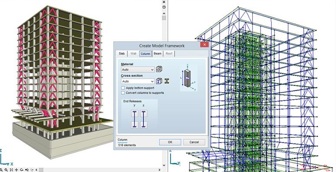Open the cross-section library icon
Image resolution: width=336 pixels, height=172 pixels.
[159, 81]
